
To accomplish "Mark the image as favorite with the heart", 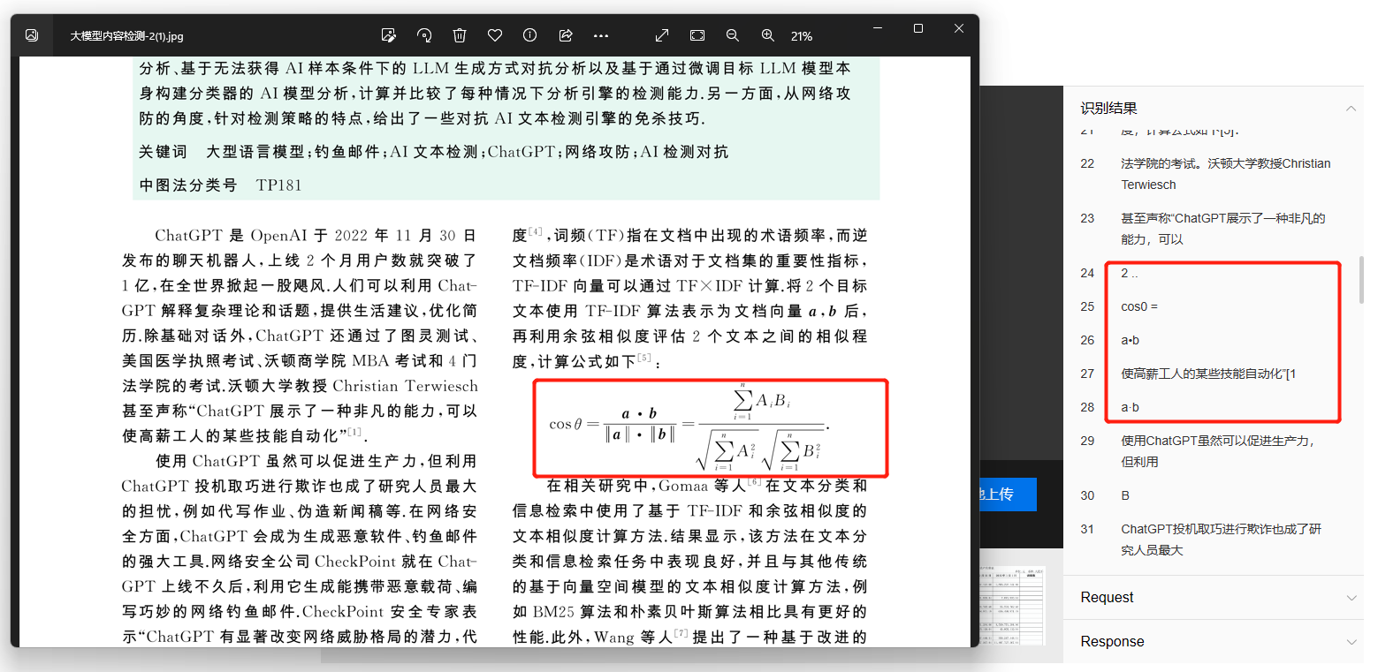I will click(x=495, y=35).
